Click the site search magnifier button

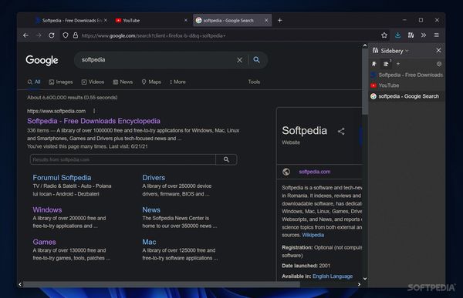tap(226, 159)
